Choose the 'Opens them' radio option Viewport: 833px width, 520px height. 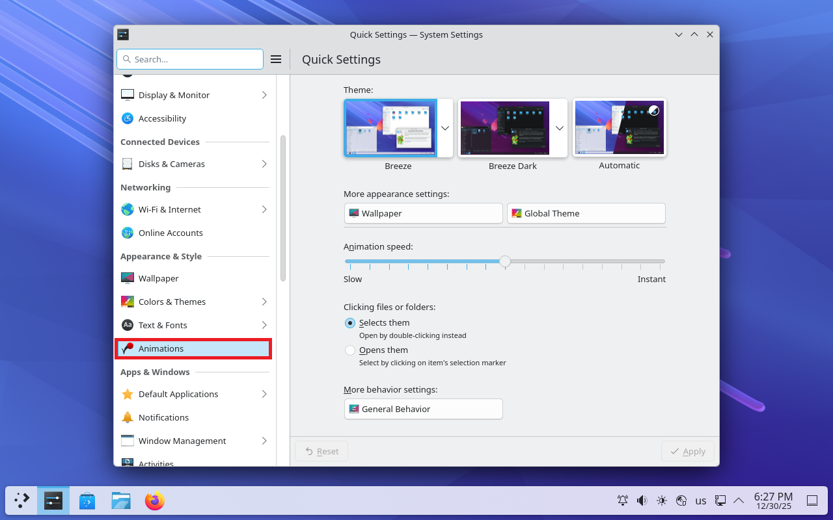[350, 350]
